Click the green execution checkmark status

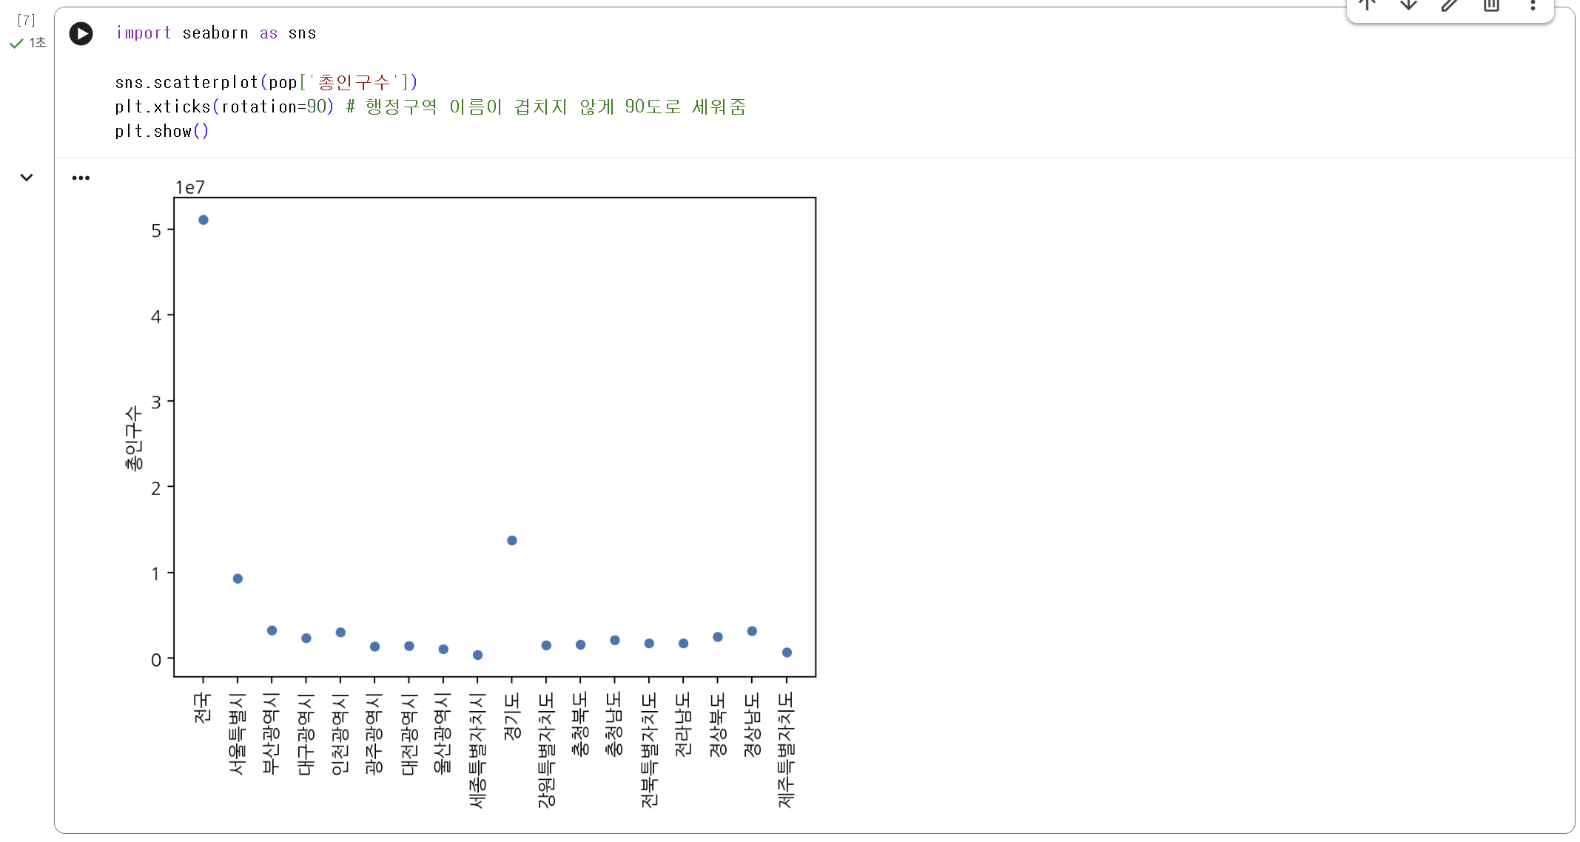click(16, 44)
